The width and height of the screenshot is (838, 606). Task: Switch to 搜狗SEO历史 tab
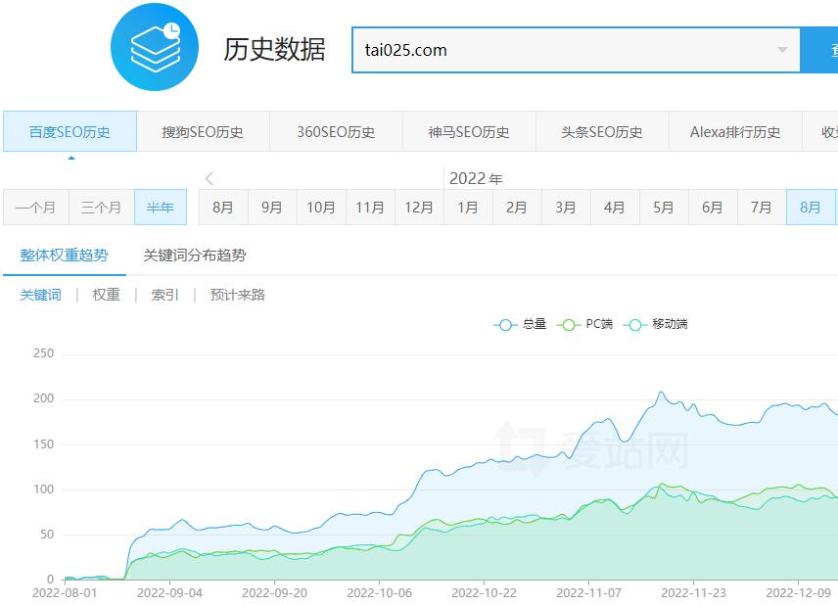[203, 132]
